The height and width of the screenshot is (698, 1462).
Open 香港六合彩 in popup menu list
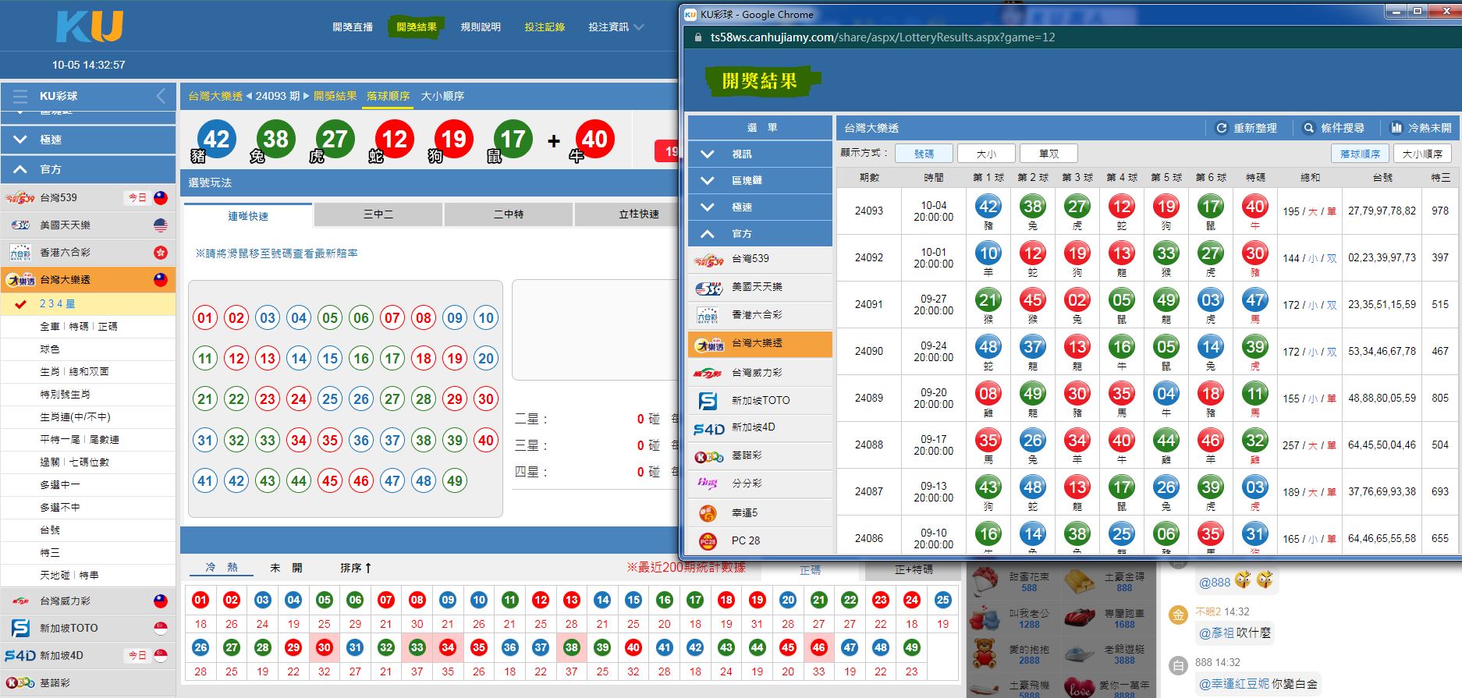760,315
